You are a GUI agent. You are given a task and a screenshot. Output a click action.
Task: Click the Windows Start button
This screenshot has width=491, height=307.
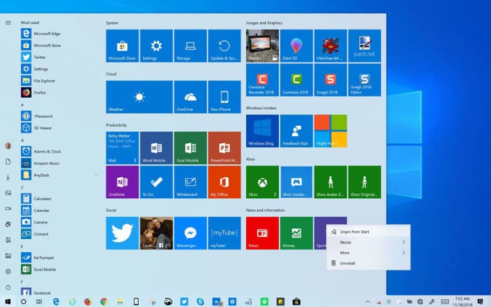click(8, 302)
